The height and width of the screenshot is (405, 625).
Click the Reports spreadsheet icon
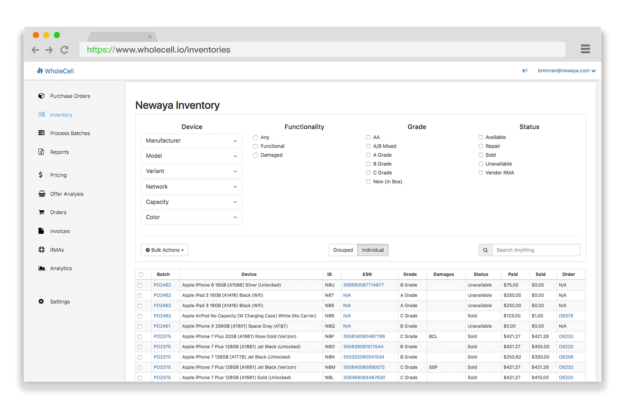41,151
